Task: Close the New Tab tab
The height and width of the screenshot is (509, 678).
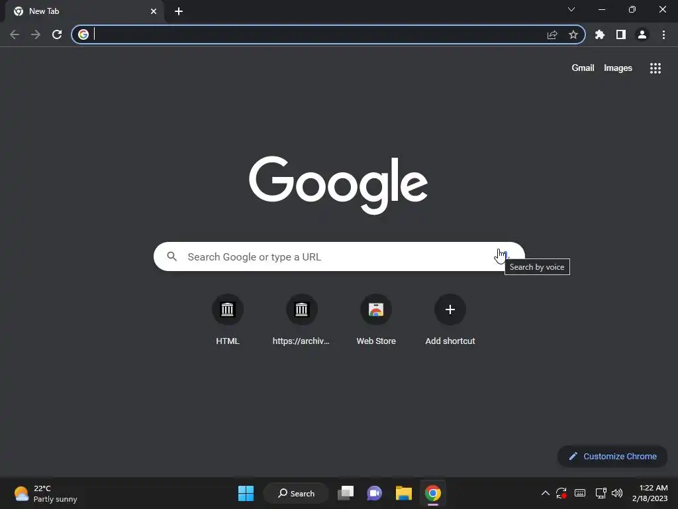Action: click(x=154, y=11)
